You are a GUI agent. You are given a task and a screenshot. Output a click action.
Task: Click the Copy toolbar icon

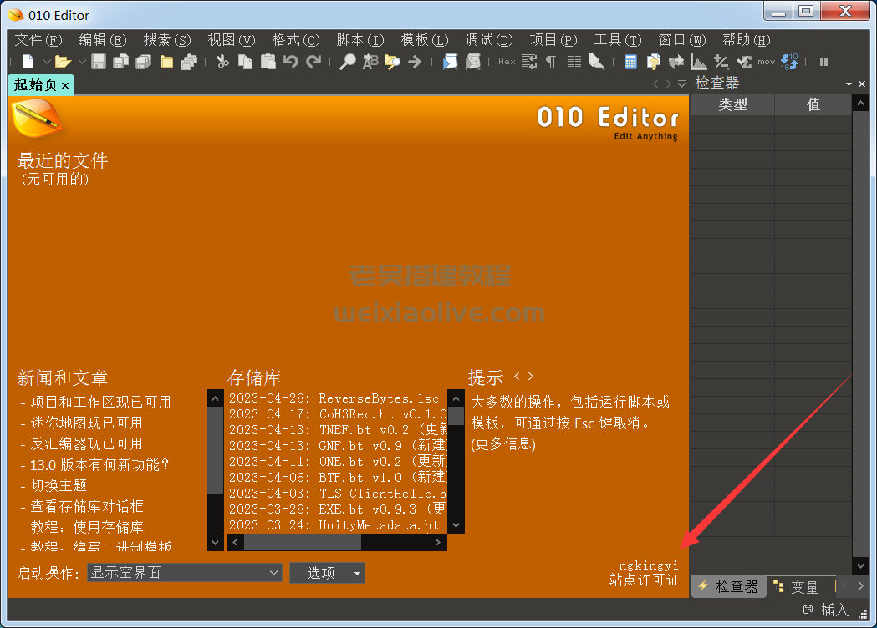tap(246, 62)
